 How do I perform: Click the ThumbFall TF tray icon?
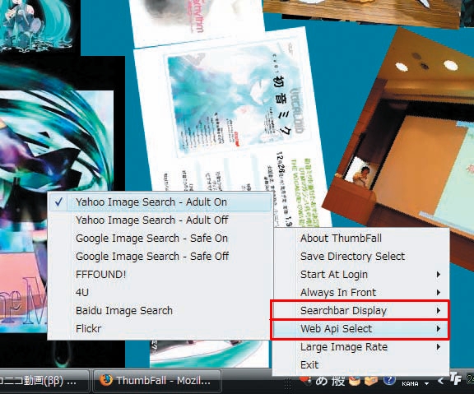[x=455, y=379]
